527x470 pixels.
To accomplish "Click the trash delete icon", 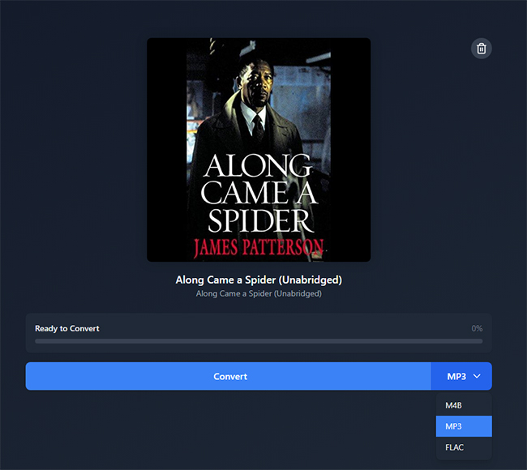I will click(x=482, y=49).
